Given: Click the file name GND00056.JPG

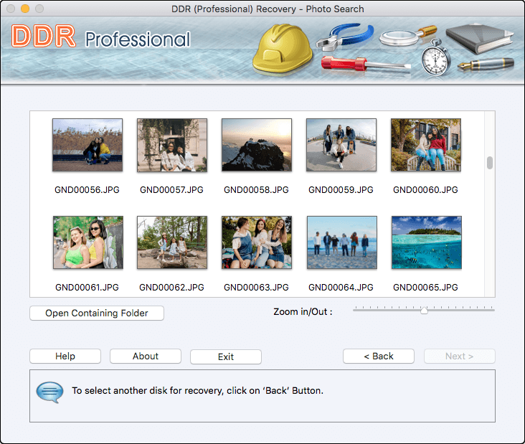Looking at the screenshot, I should tap(87, 190).
